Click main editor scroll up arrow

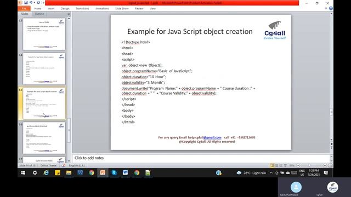(x=331, y=14)
